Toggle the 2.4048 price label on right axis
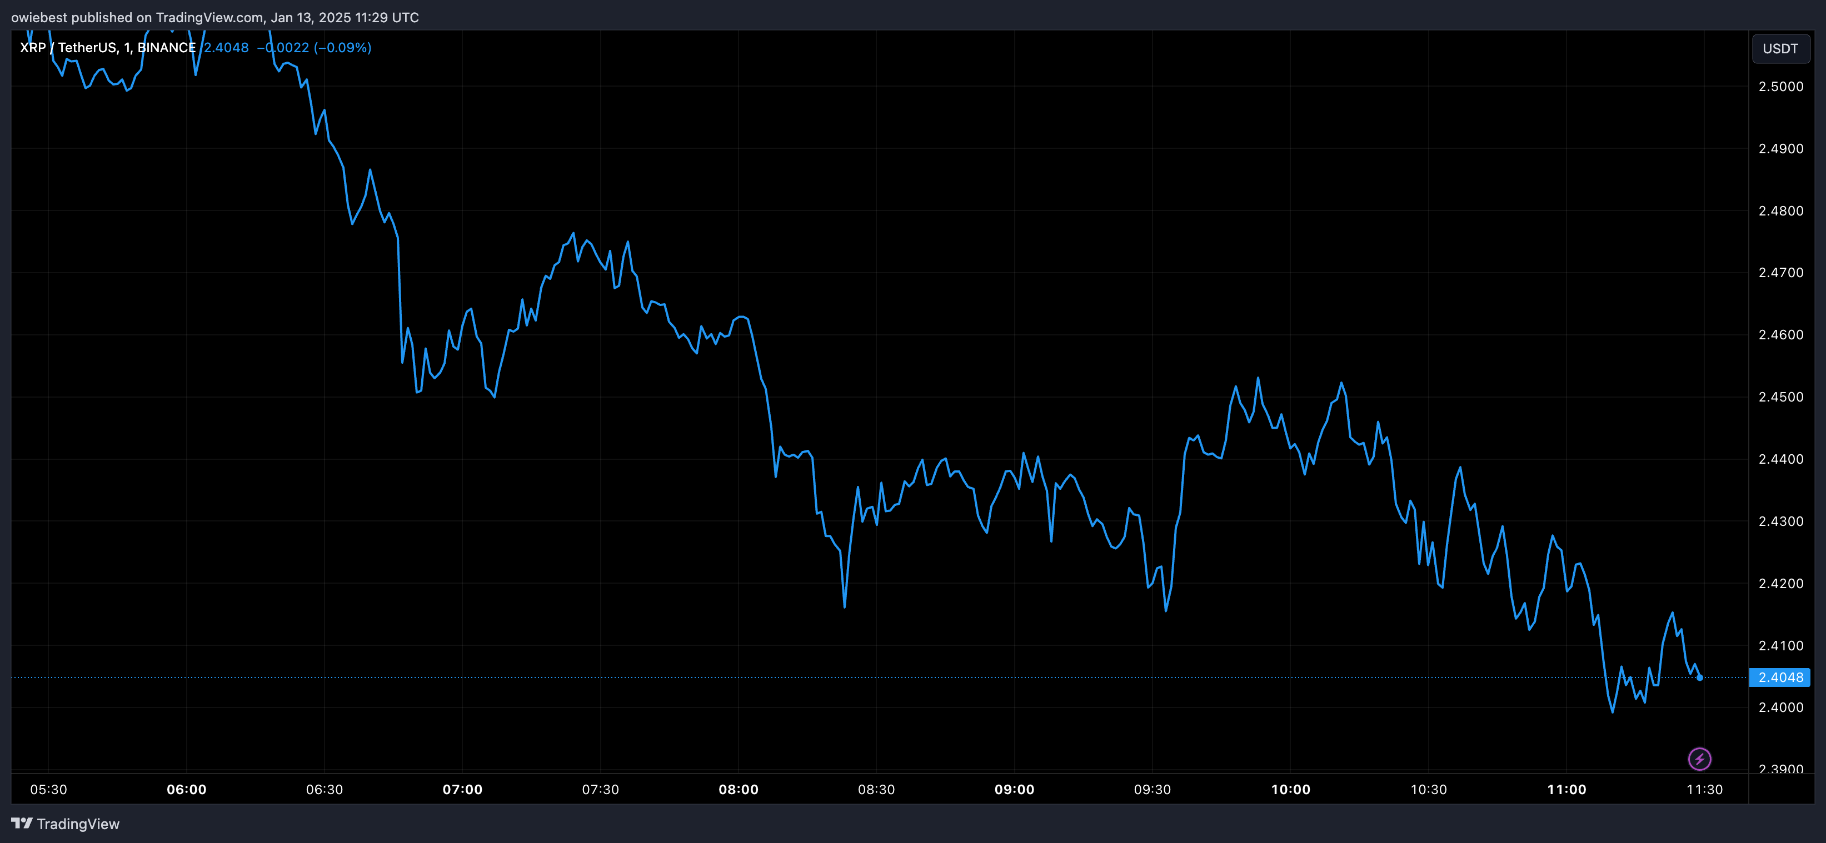The image size is (1826, 843). point(1780,678)
